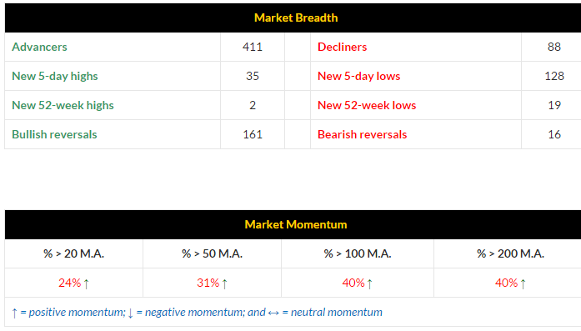Click the down arrow in the momentum legend

130,313
